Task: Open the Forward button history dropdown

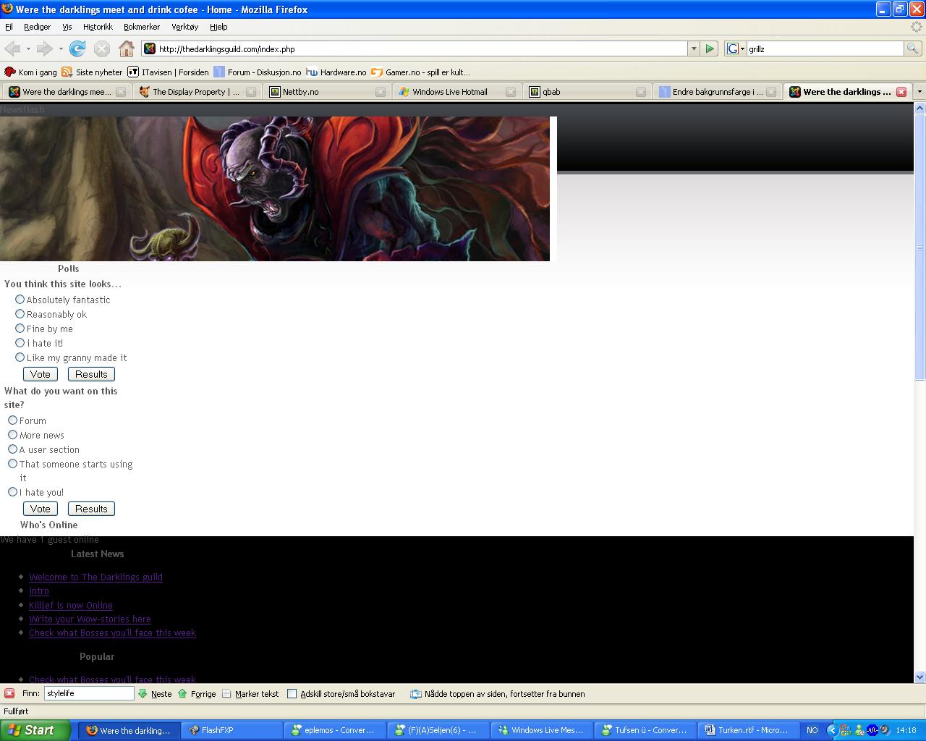Action: pos(61,48)
